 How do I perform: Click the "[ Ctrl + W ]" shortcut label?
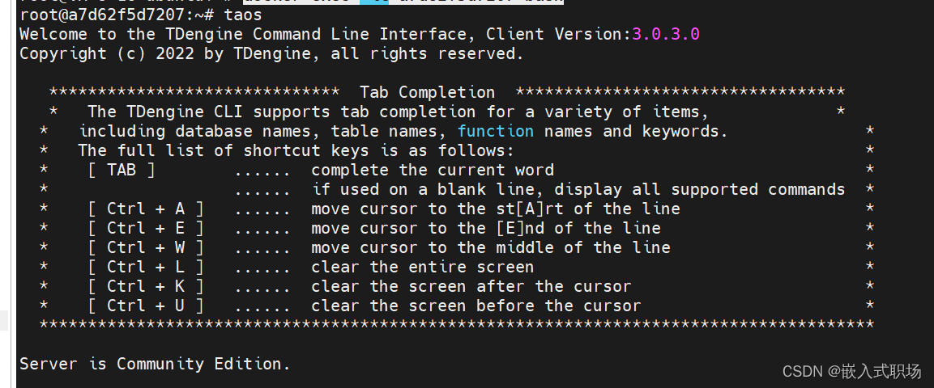click(x=146, y=247)
